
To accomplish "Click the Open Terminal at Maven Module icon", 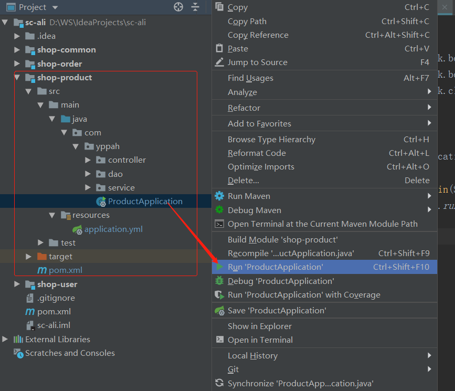I will tap(219, 224).
